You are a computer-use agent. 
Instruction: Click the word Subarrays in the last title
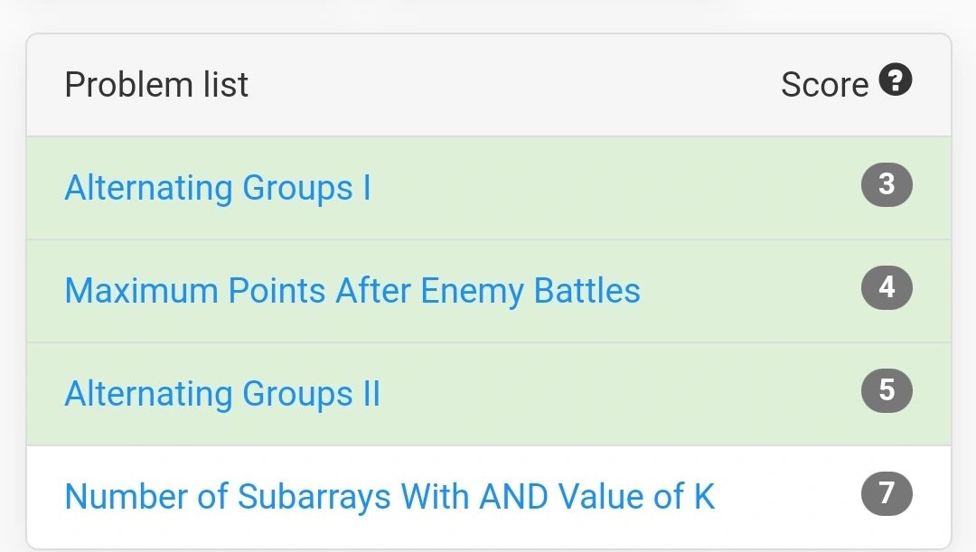click(314, 497)
